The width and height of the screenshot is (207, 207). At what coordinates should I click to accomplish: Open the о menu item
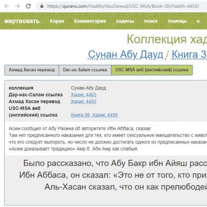tap(198, 21)
